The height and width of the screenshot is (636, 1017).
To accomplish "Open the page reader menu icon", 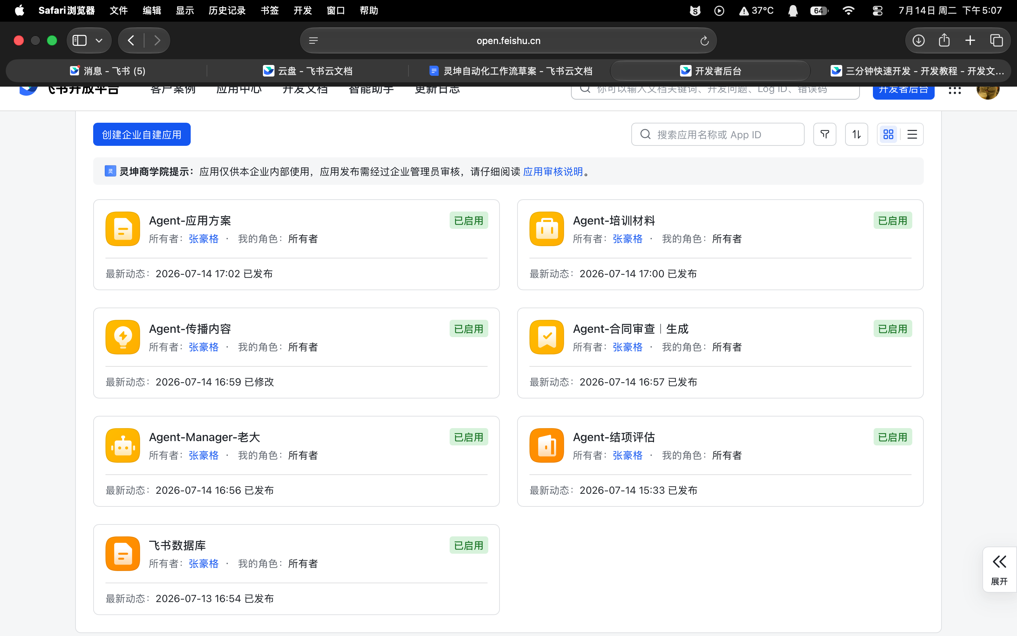I will coord(313,41).
